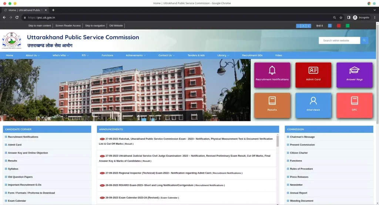The image size is (379, 205).
Task: Open the red Admit Card tile
Action: pyautogui.click(x=313, y=75)
